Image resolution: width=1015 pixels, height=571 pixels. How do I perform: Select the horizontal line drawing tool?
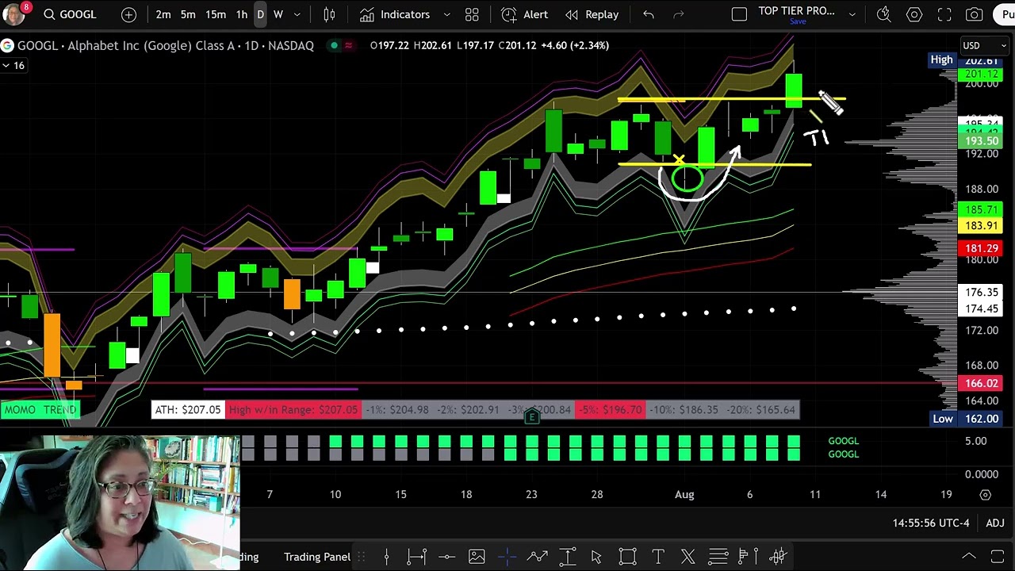click(446, 557)
